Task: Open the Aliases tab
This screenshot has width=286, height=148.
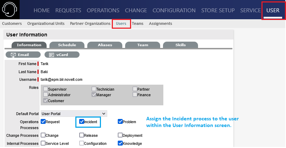Action: point(105,45)
